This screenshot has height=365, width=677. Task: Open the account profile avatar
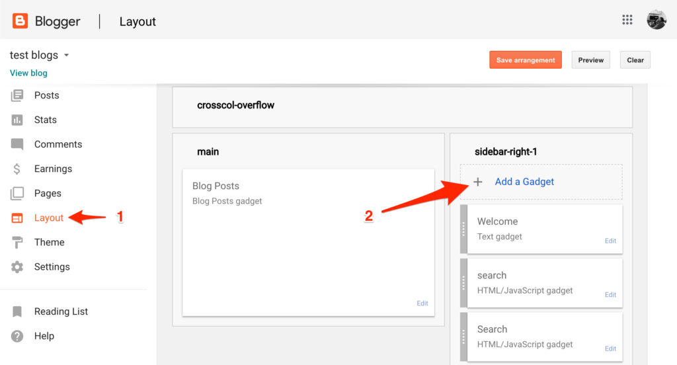[x=657, y=19]
